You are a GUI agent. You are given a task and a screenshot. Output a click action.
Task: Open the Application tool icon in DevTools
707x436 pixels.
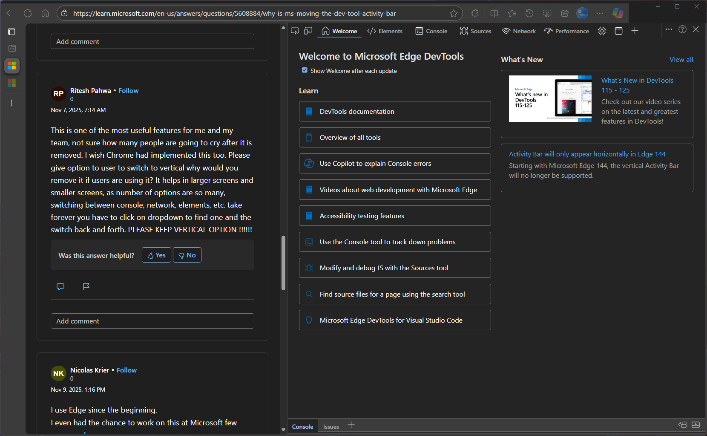click(618, 31)
